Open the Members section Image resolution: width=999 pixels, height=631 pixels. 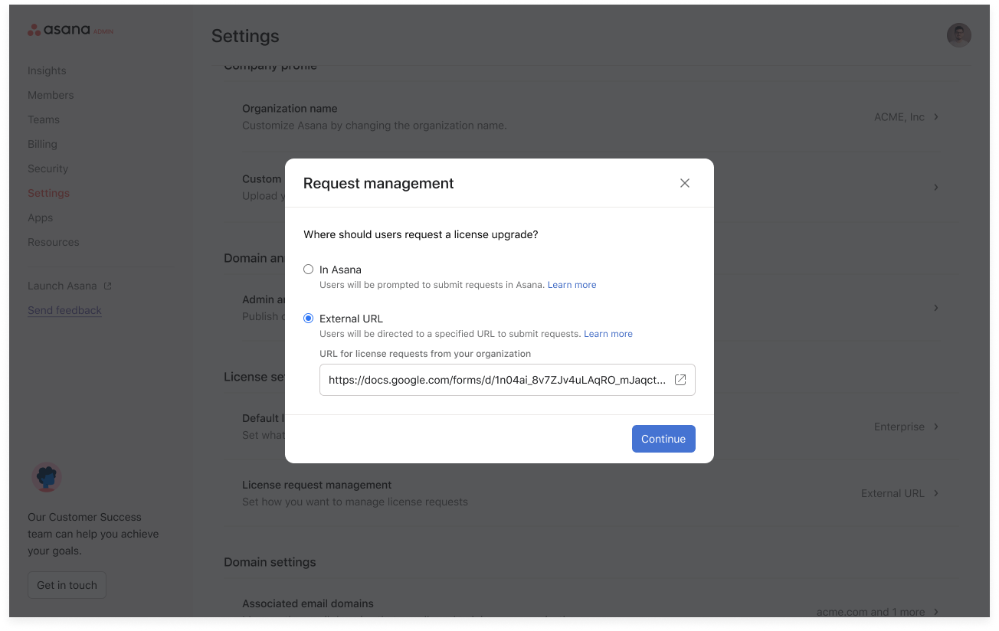(x=51, y=95)
